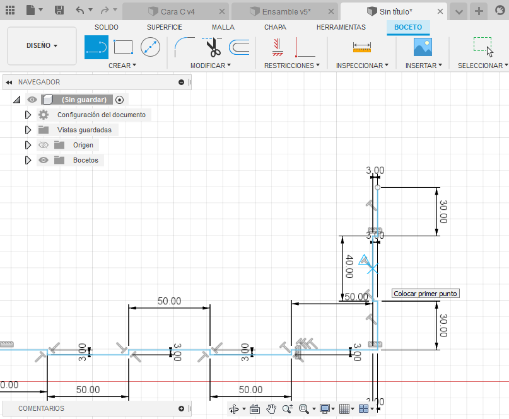This screenshot has width=509, height=419.
Task: Click the Redo arrow
Action: (x=105, y=10)
